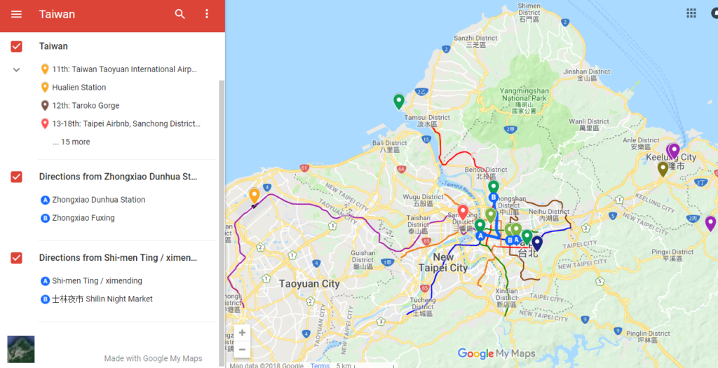Click the red pin icon beside Taipei Airbnb
718x368 pixels.
[x=45, y=123]
